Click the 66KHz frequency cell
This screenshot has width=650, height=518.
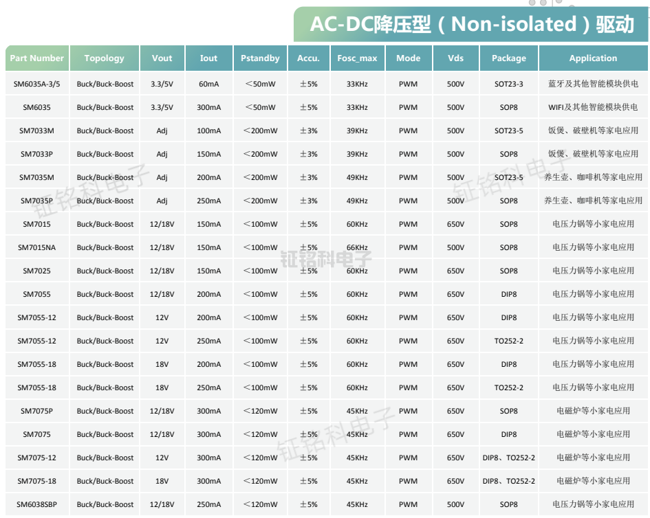[x=357, y=247]
